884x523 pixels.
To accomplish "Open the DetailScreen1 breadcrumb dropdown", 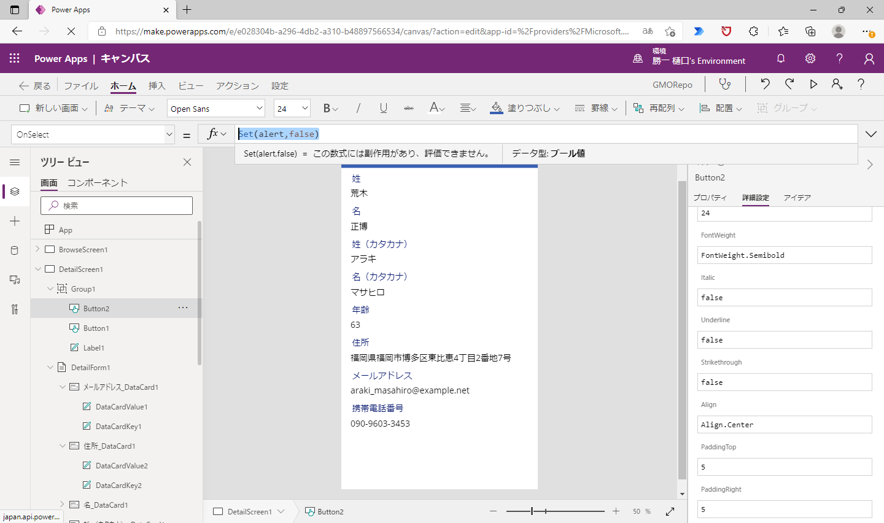I will 281,511.
